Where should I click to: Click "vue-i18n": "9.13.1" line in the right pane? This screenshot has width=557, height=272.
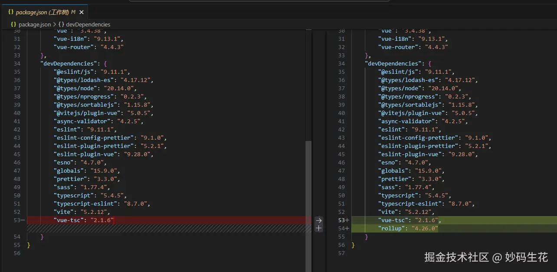tap(413, 39)
